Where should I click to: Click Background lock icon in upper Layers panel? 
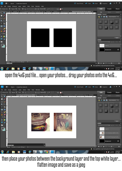point(118,50)
